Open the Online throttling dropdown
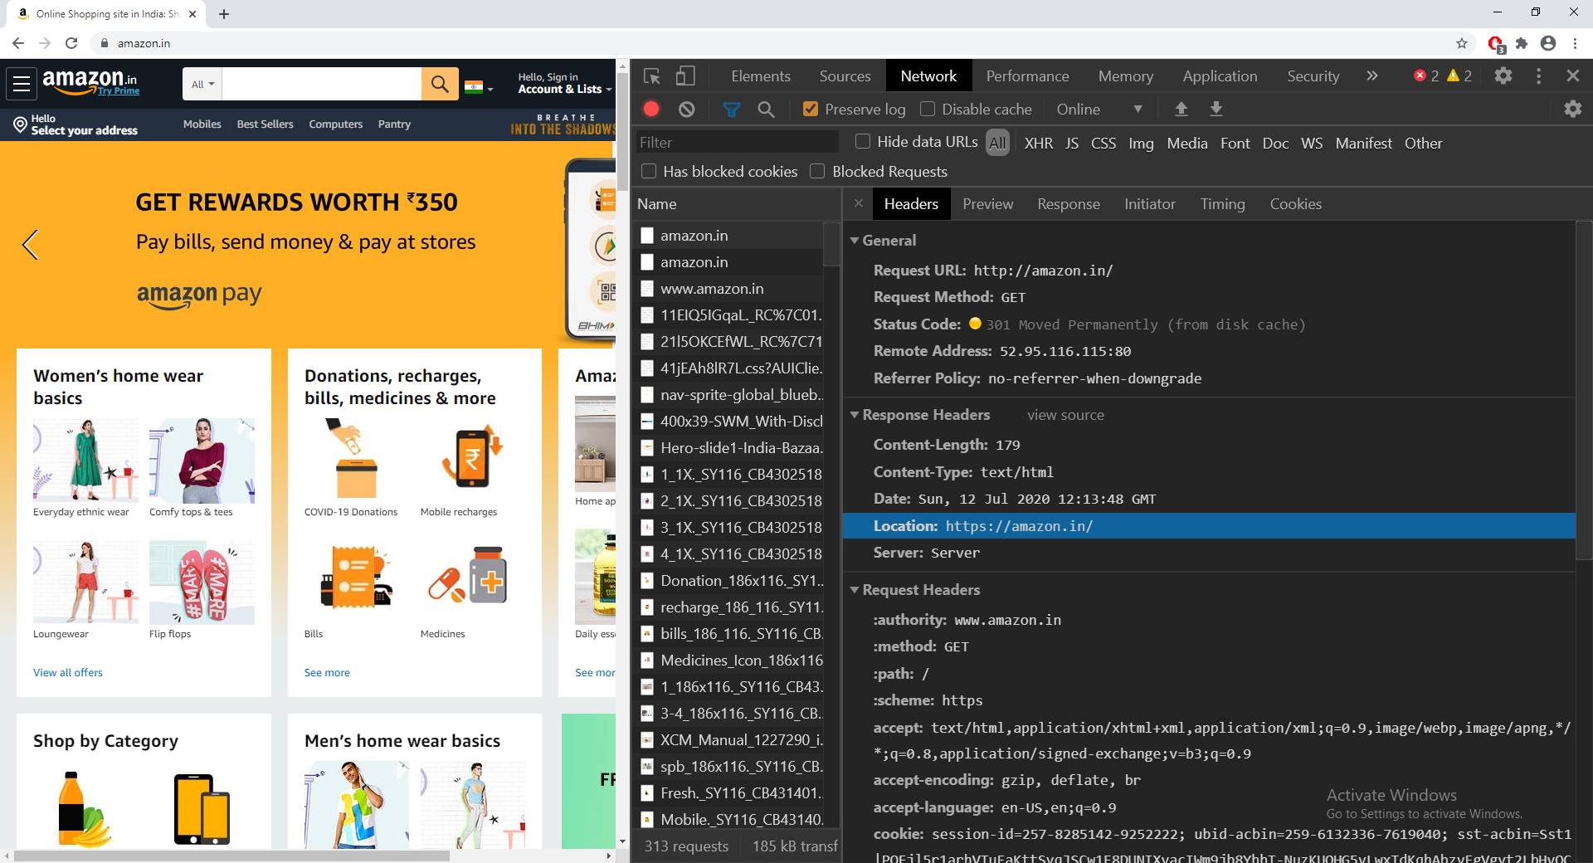The image size is (1593, 863). 1099,109
